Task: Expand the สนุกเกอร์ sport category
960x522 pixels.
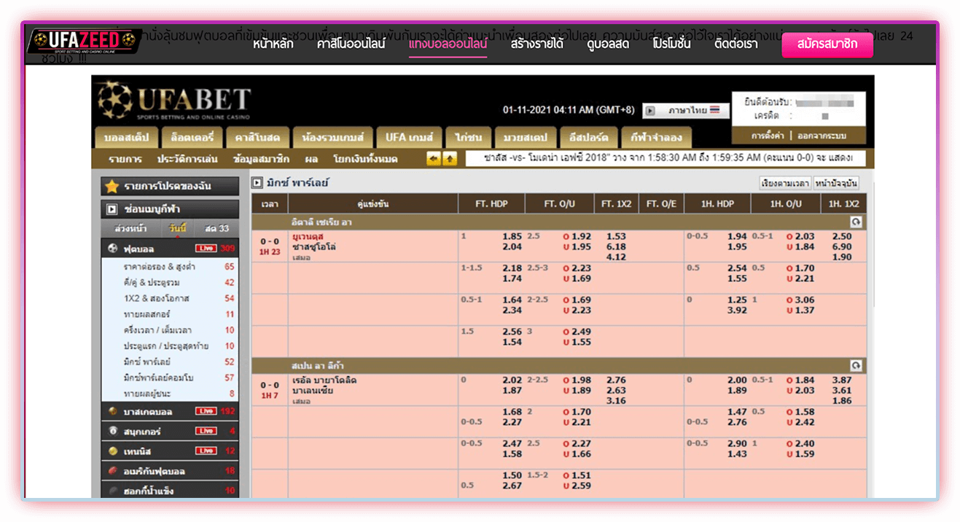Action: (142, 432)
